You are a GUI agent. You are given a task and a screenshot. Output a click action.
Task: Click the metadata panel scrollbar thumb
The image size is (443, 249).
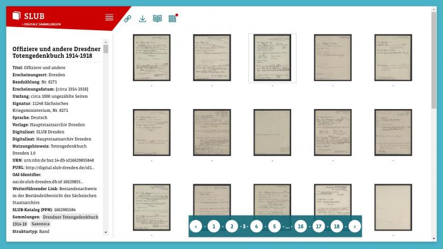(106, 49)
